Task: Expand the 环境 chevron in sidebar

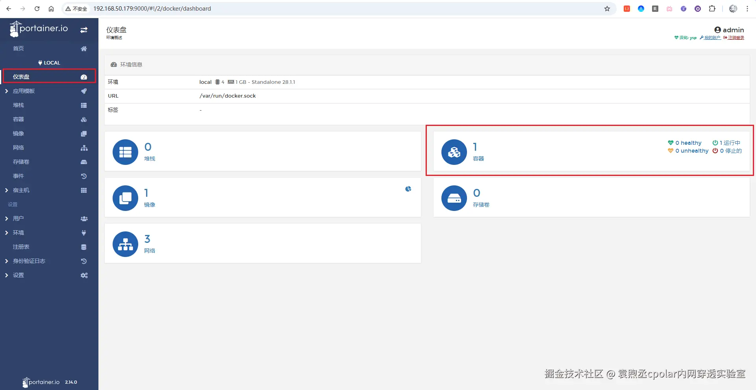Action: pyautogui.click(x=6, y=233)
